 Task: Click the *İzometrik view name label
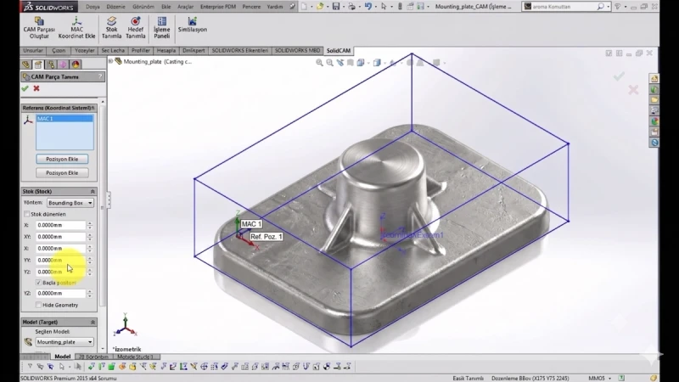(x=126, y=349)
